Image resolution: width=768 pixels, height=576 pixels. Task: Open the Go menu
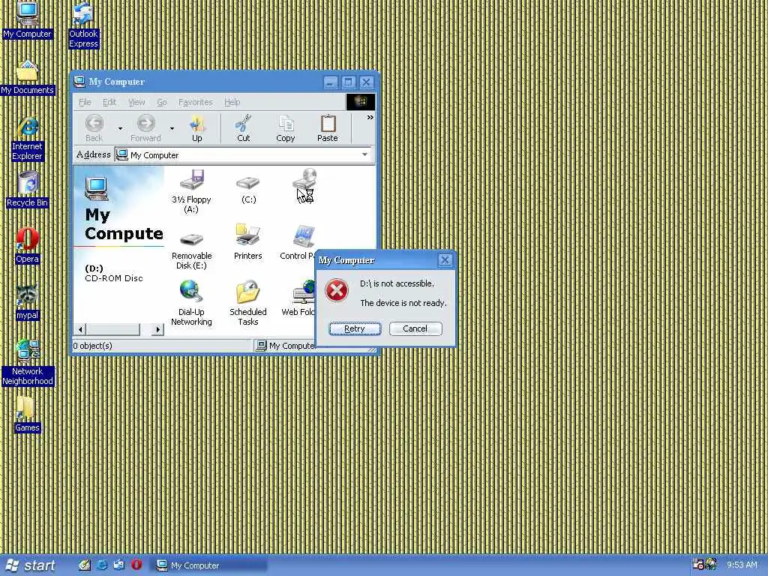click(162, 102)
